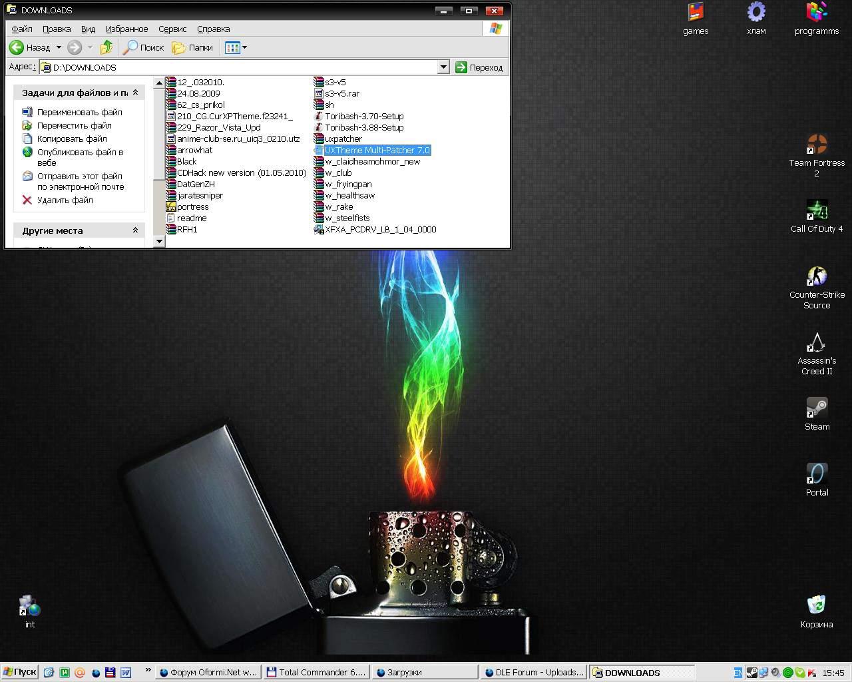Click the Удалить файл task link
This screenshot has width=852, height=682.
tap(65, 200)
